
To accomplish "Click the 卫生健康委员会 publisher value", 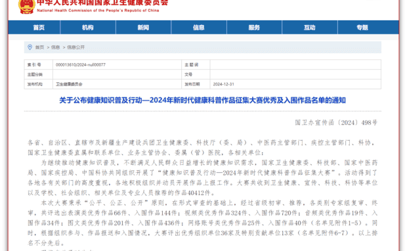I will pos(69,84).
